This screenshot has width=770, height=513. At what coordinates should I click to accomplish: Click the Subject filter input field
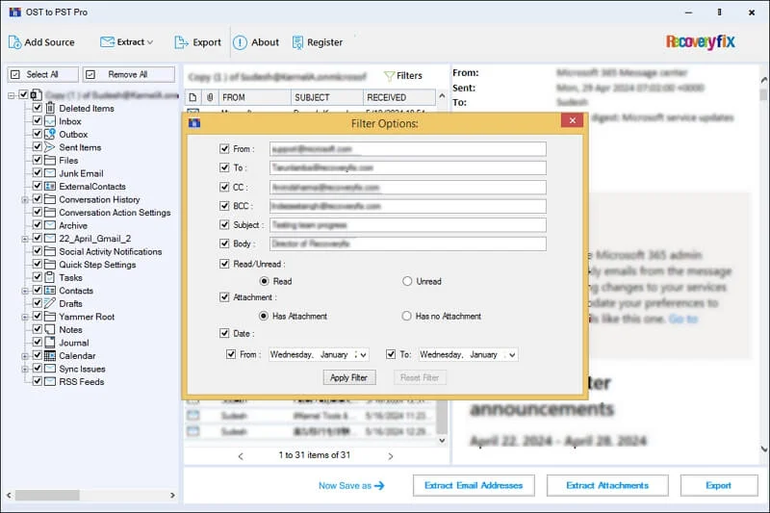[407, 225]
